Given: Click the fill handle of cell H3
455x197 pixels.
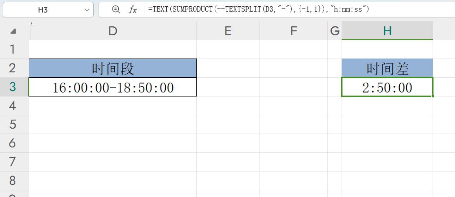Looking at the screenshot, I should (x=433, y=96).
